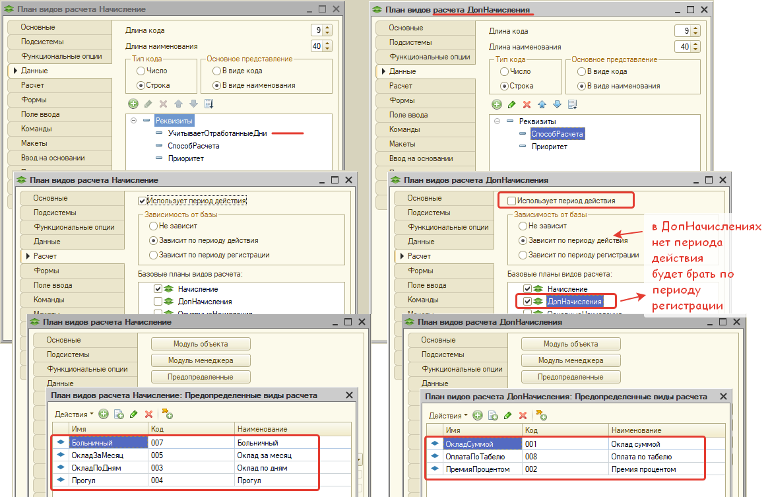Viewport: 770px width, 497px height.
Task: Open Данные tab in top Начисление window
Action: [60, 71]
